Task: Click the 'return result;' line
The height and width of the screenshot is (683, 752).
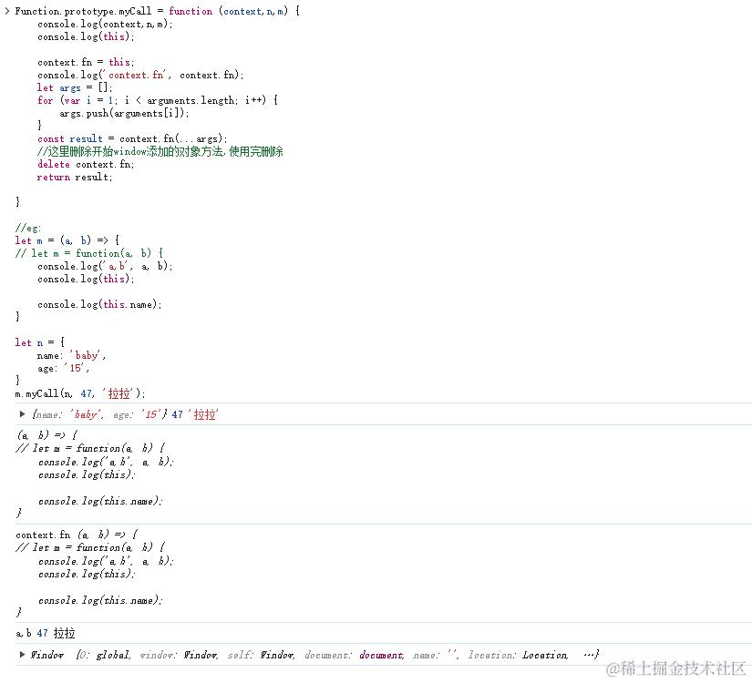Action: tap(75, 178)
